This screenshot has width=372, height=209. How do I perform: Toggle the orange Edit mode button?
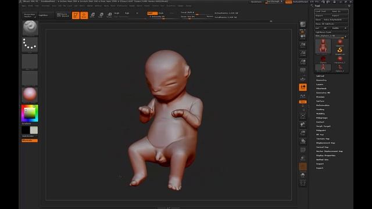point(76,15)
